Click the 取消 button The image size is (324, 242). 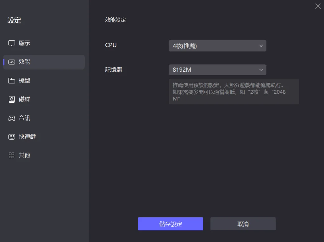243,224
